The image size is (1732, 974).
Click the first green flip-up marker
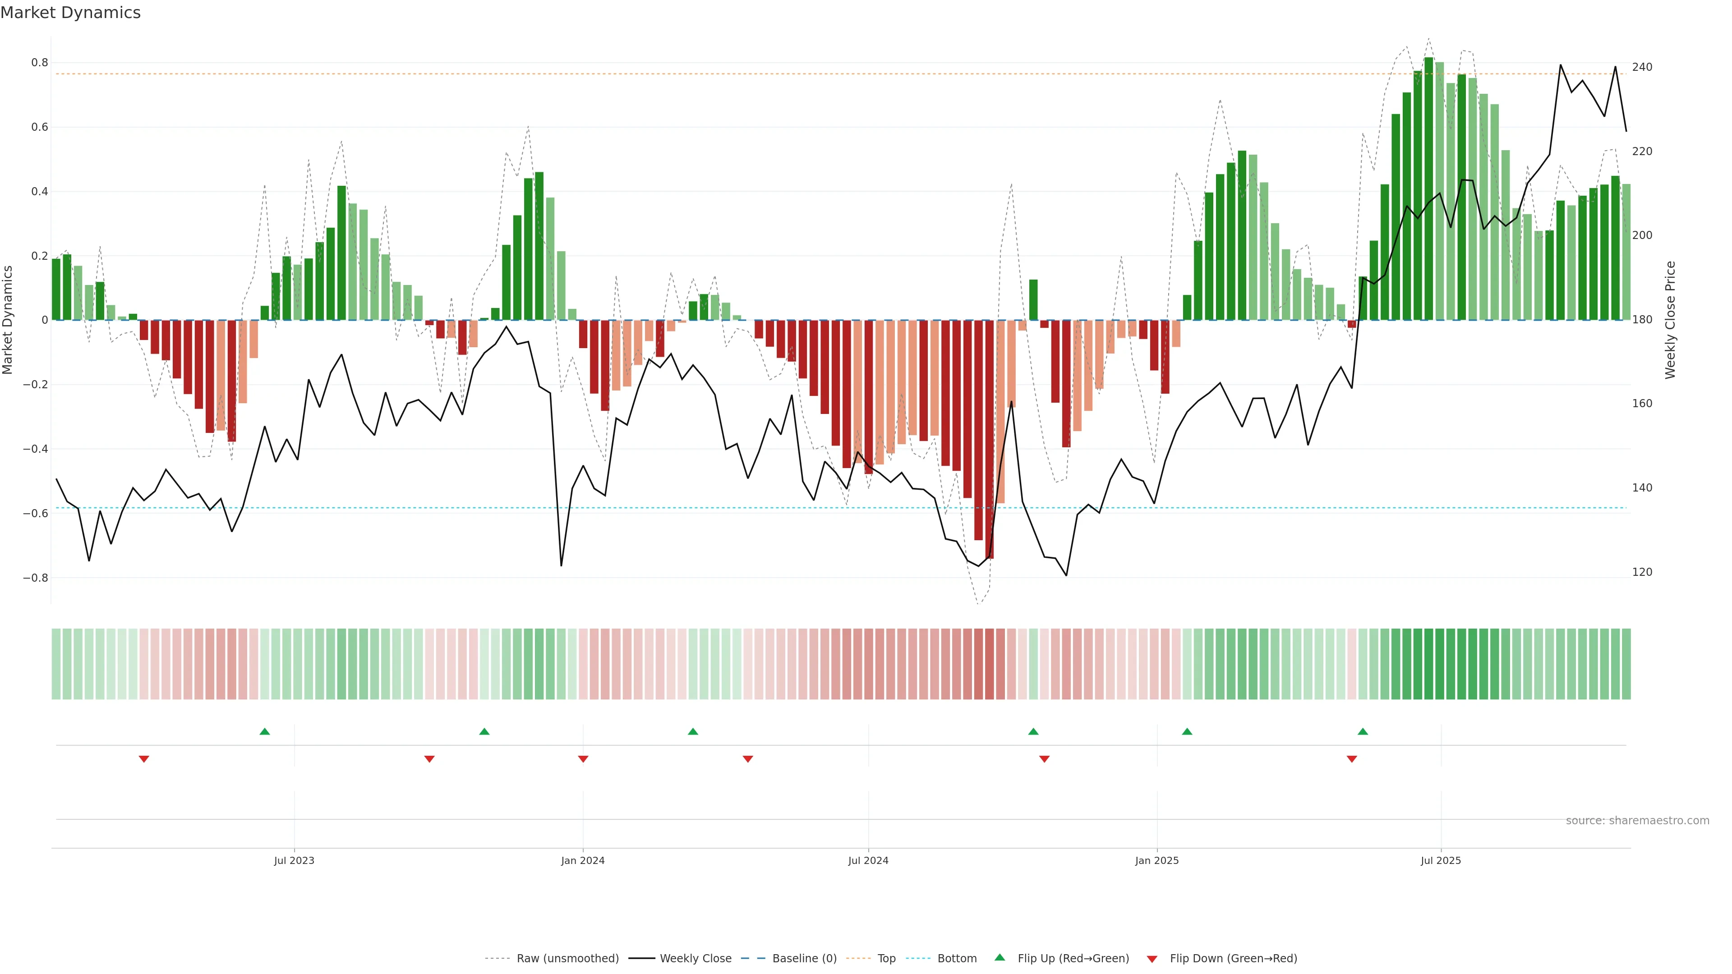[265, 731]
